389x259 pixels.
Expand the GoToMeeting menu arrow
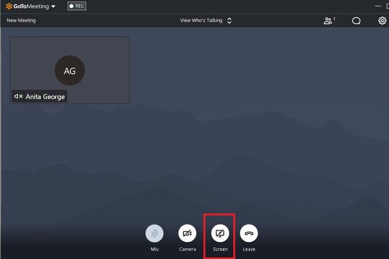[53, 7]
